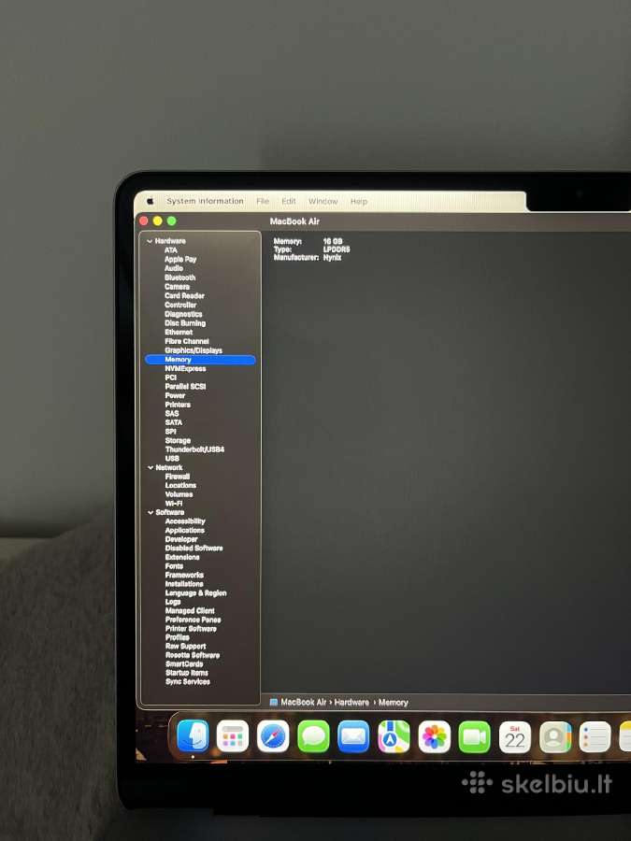Screen dimensions: 631x841
Task: Select Wi-Fi under Network
Action: click(173, 504)
